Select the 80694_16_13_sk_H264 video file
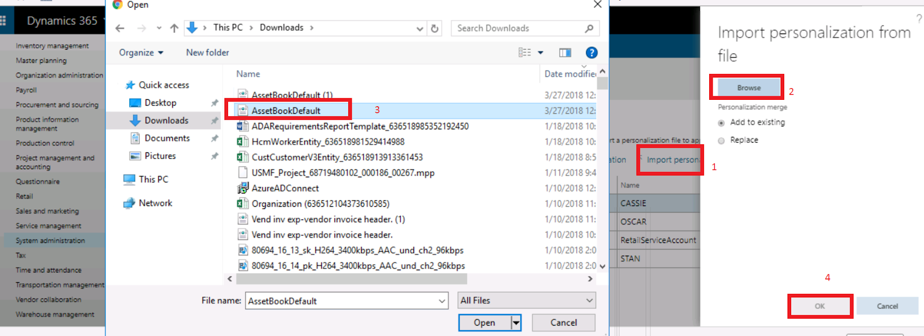 357,251
